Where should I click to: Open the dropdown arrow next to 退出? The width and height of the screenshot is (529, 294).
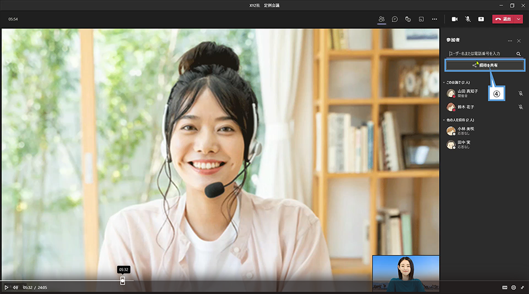coord(518,19)
